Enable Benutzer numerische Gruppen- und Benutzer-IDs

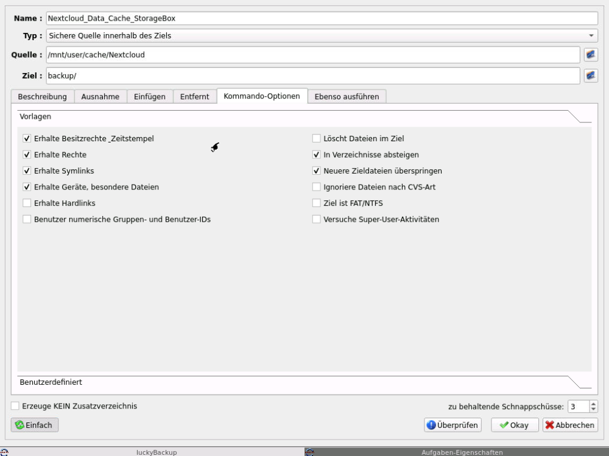coord(27,219)
